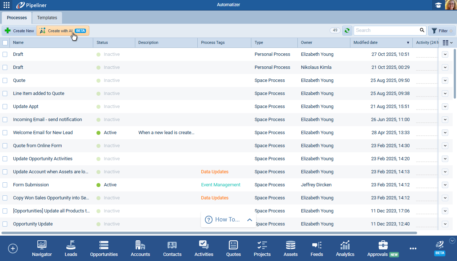The width and height of the screenshot is (457, 261).
Task: Click the Filter button
Action: pos(442,31)
